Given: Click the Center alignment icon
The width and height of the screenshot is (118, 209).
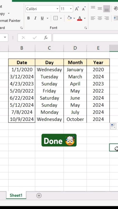Looking at the screenshot, I should (x=100, y=18).
